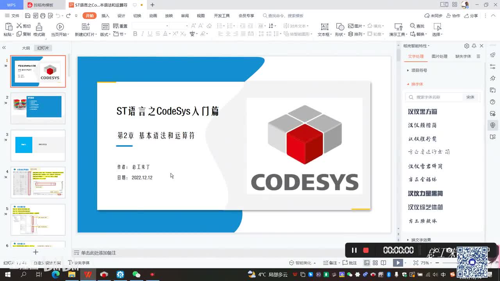Click the Cut (剪切) scissors button
Viewport: 500px width, 281px height.
pyautogui.click(x=23, y=26)
